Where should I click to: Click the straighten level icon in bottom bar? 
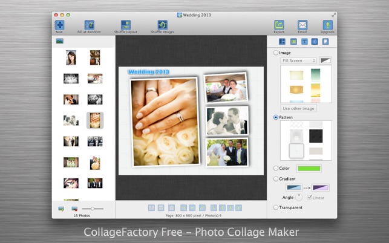(192, 208)
